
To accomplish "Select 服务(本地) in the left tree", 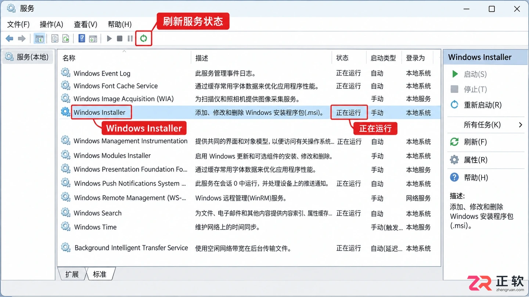I will click(28, 57).
